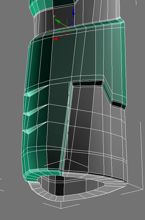145x220 pixels.
Task: Select the dark polygon inside the bottom hole
Action: tap(60, 185)
